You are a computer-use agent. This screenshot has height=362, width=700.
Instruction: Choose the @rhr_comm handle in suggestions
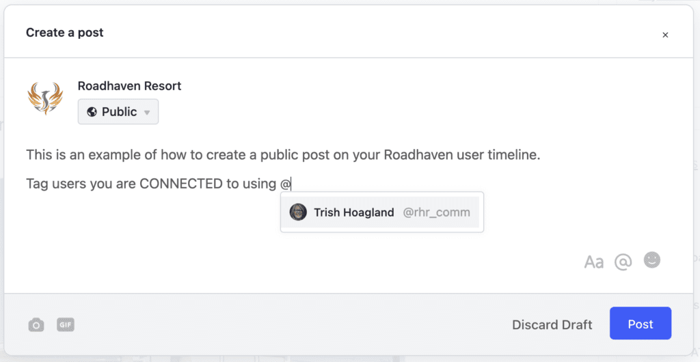coord(436,212)
